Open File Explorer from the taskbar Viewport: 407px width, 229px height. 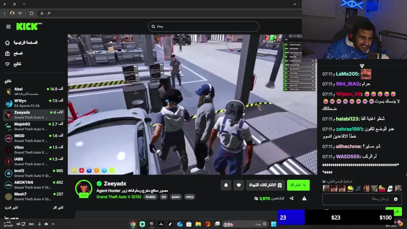pos(198,224)
